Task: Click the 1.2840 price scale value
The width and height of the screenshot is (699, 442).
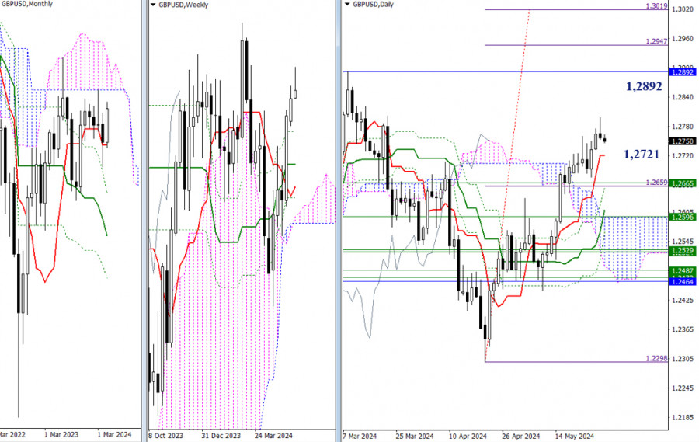Action: pos(683,97)
